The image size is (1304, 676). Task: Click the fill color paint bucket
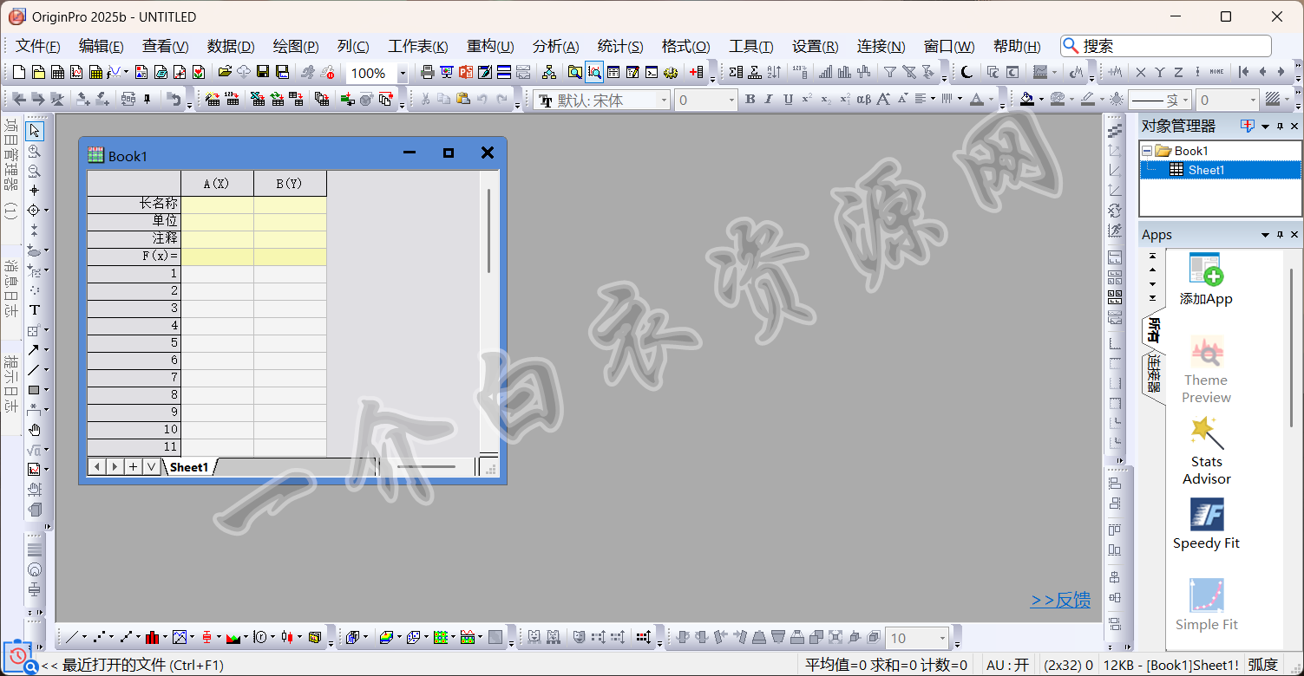(1026, 100)
